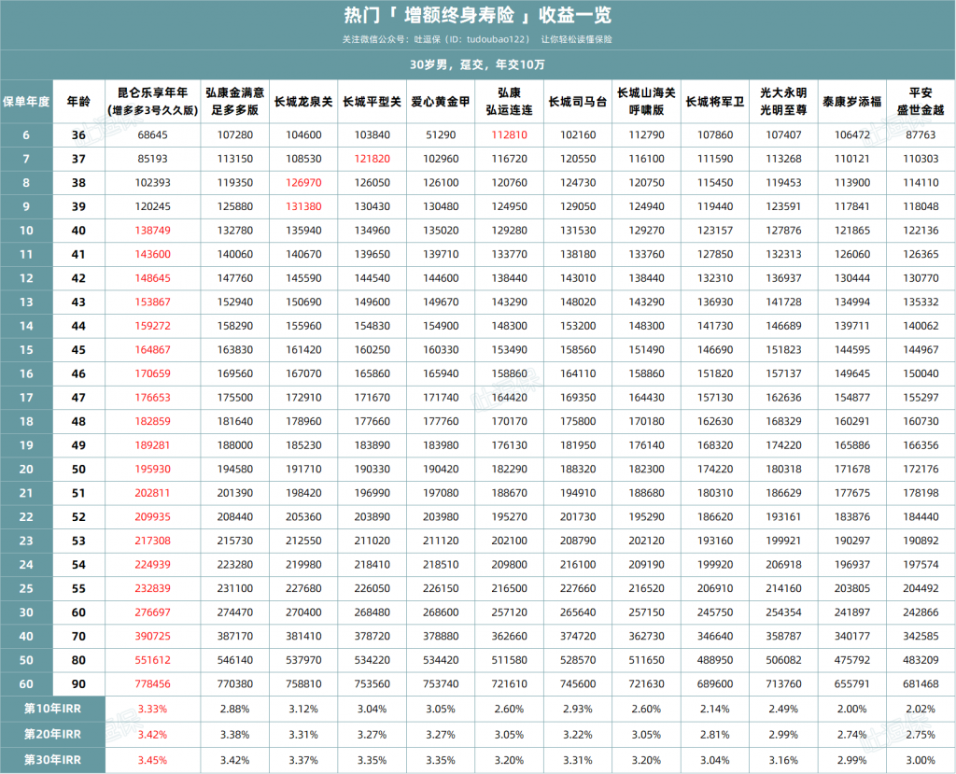This screenshot has width=956, height=774.
Task: Select the 年龄 column header
Action: pos(78,102)
